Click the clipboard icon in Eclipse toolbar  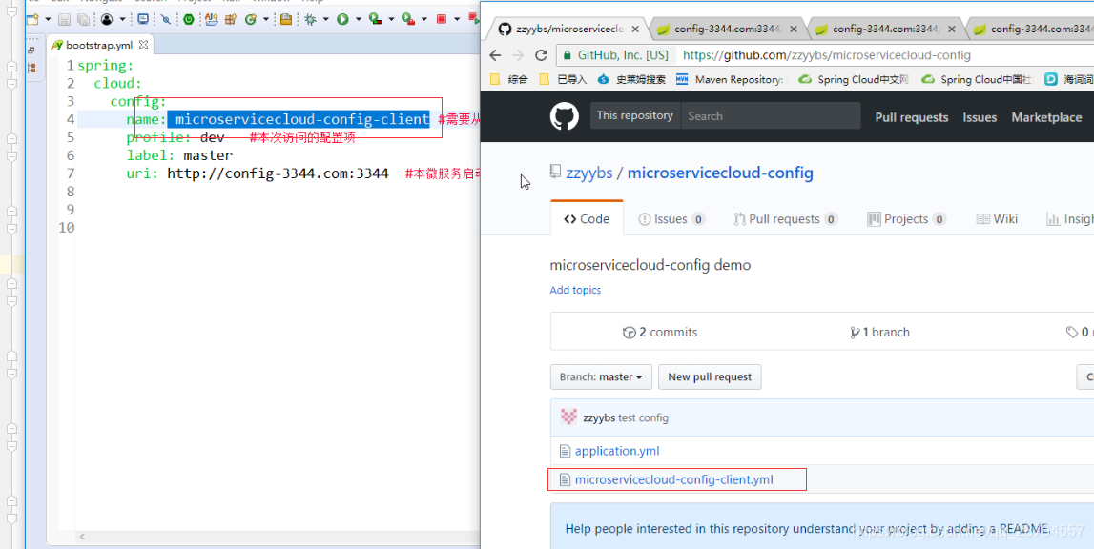286,19
